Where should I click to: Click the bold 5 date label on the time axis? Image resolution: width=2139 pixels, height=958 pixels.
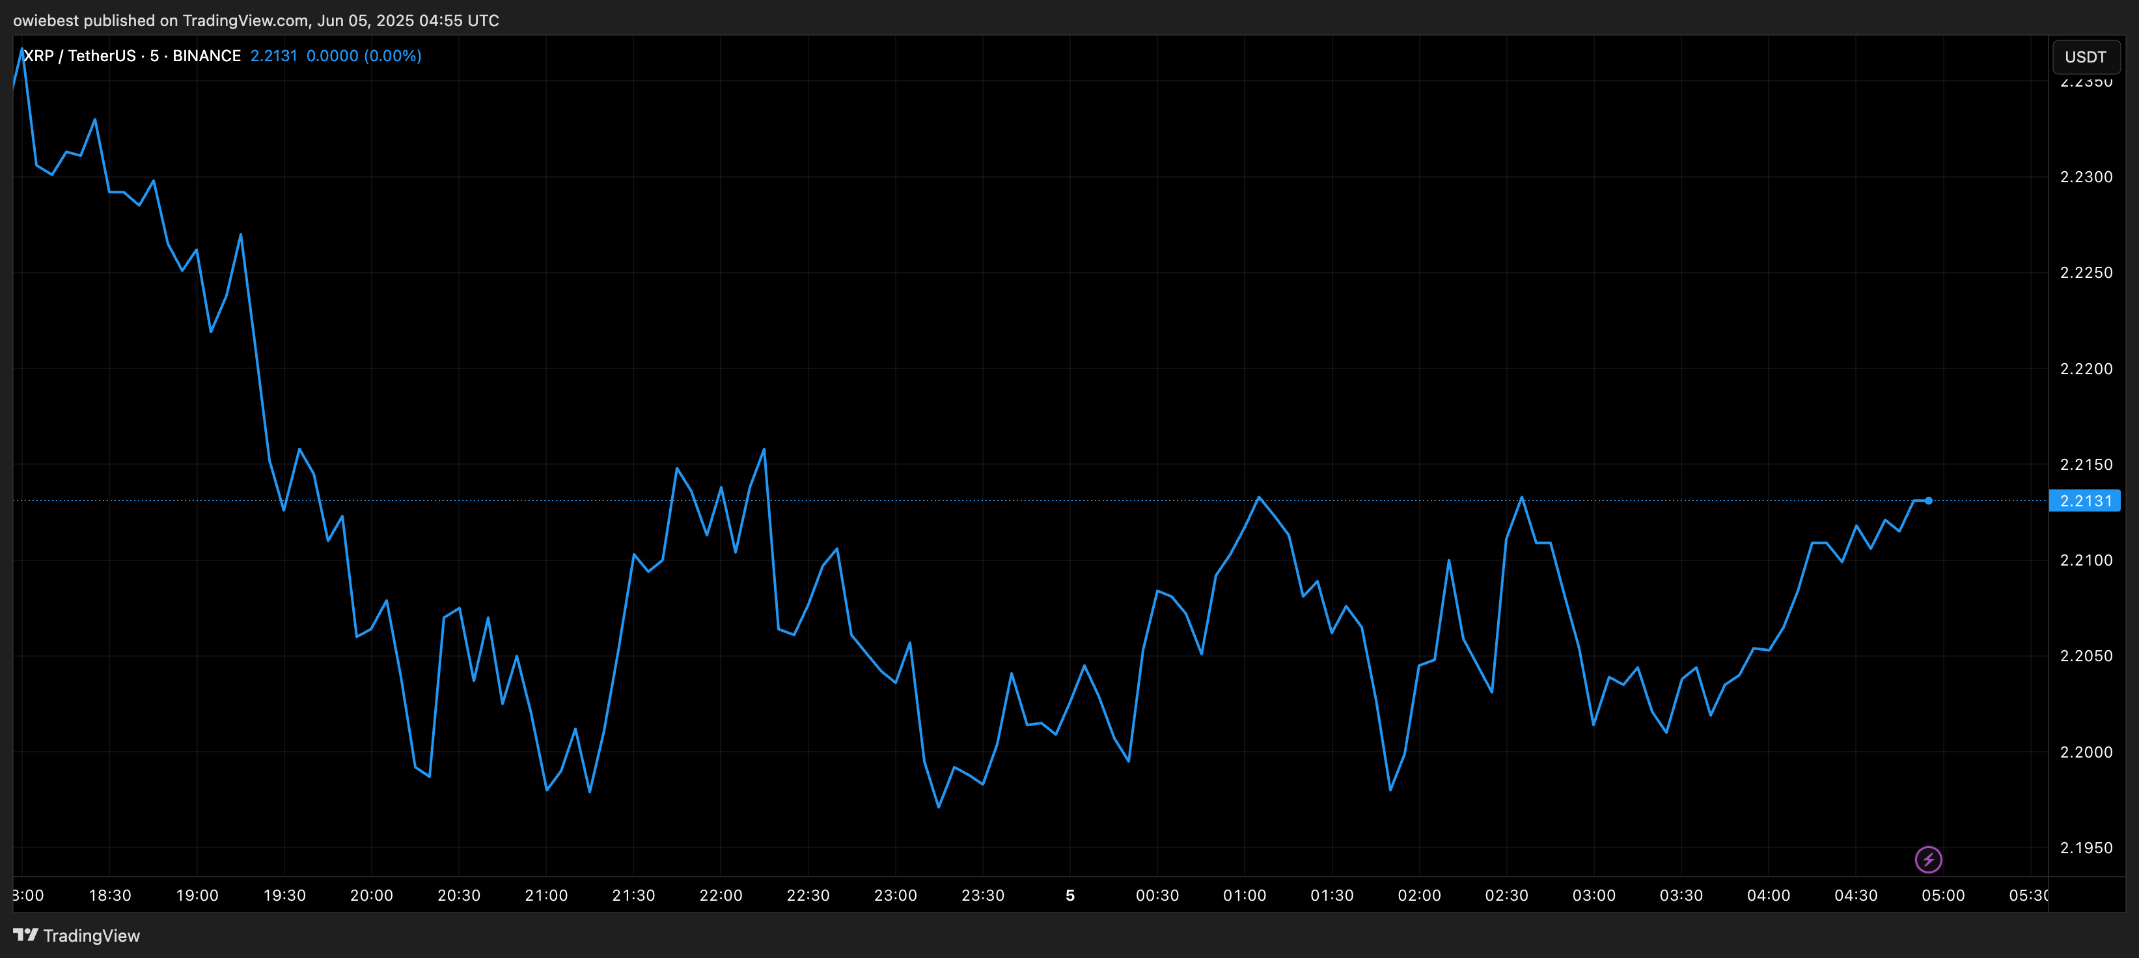coord(1069,895)
